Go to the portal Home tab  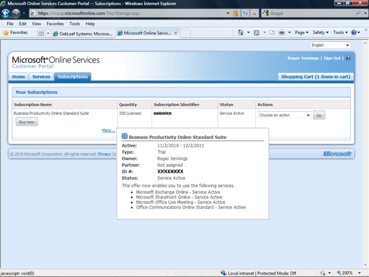(18, 77)
